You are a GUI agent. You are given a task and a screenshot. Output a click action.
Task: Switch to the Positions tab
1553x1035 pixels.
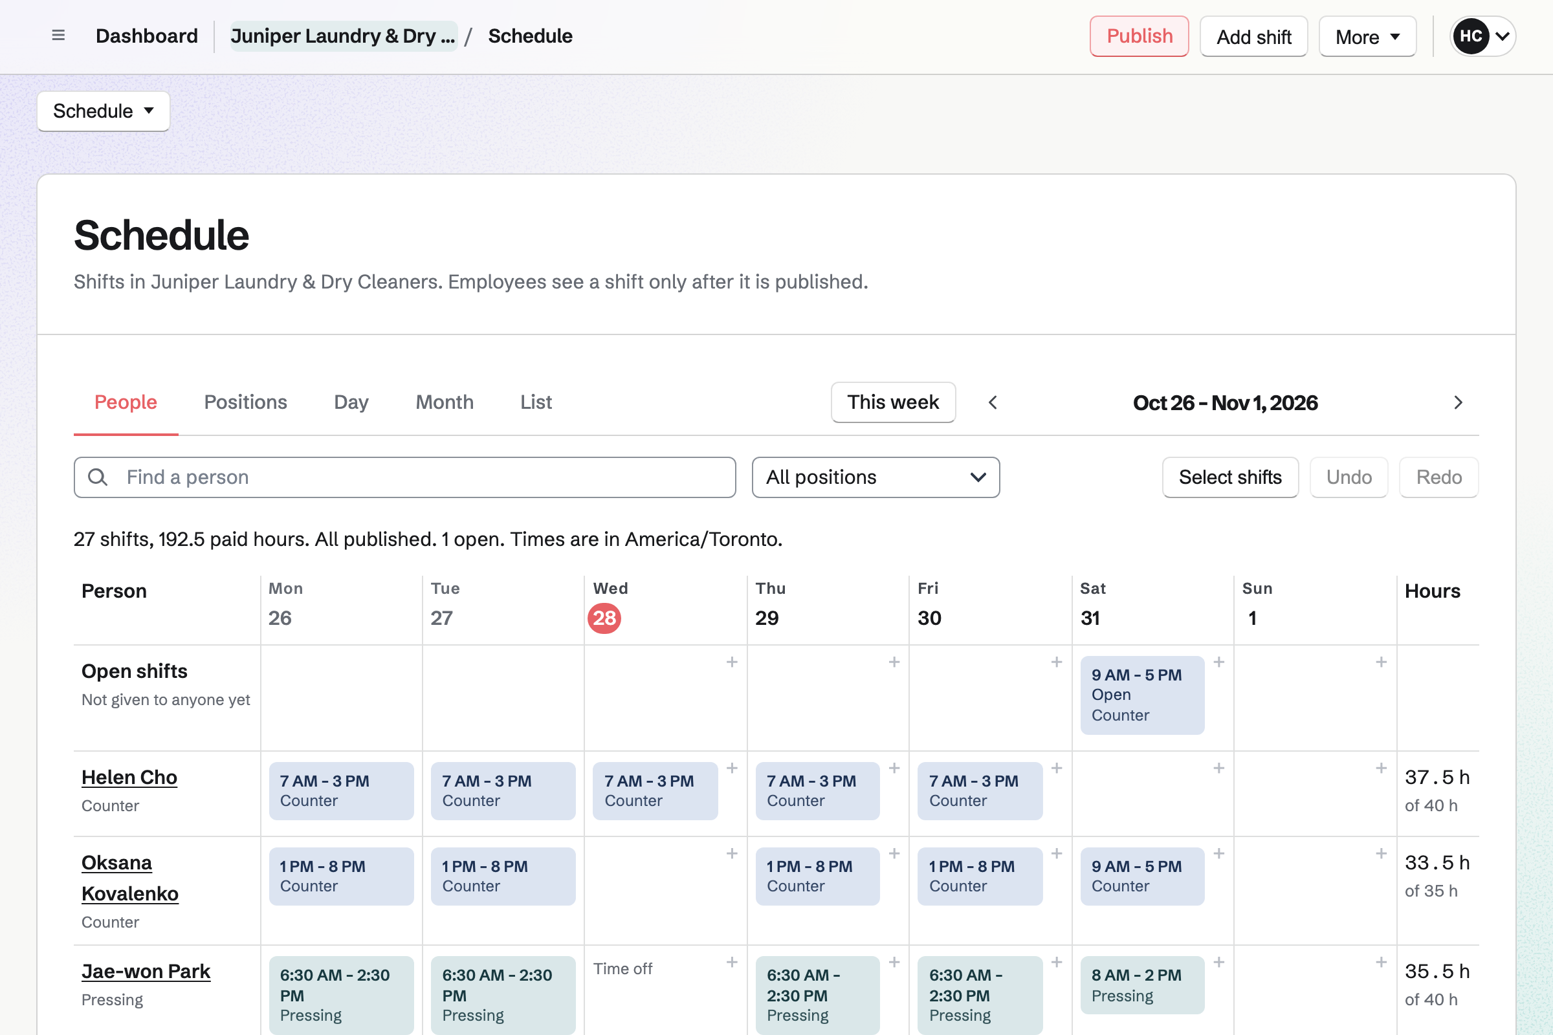(246, 402)
